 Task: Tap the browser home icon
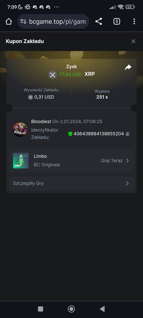(9, 21)
